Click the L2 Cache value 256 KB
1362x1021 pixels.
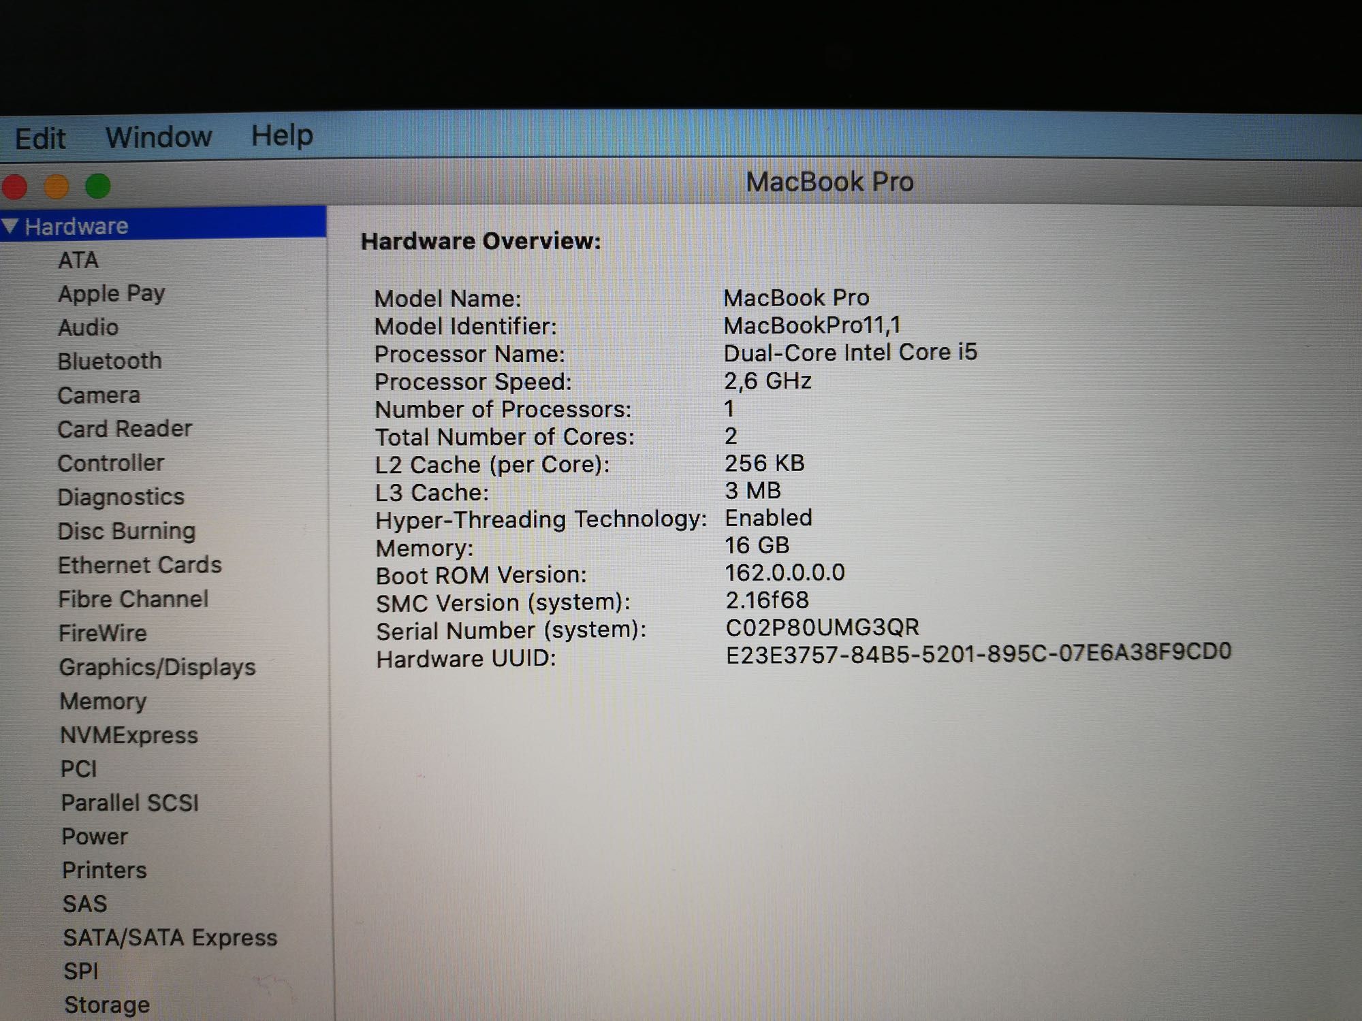tap(765, 463)
